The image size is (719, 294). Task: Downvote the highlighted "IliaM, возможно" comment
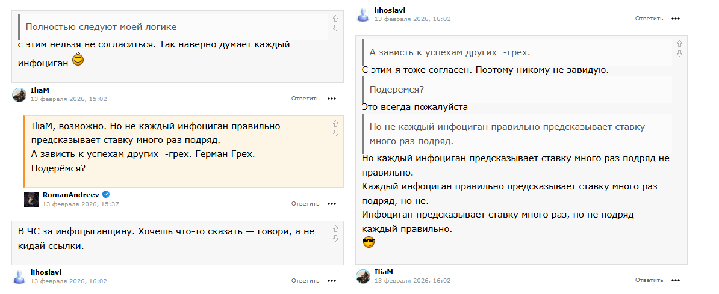coord(335,132)
